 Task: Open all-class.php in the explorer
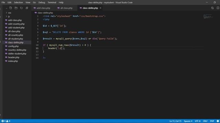14,31
